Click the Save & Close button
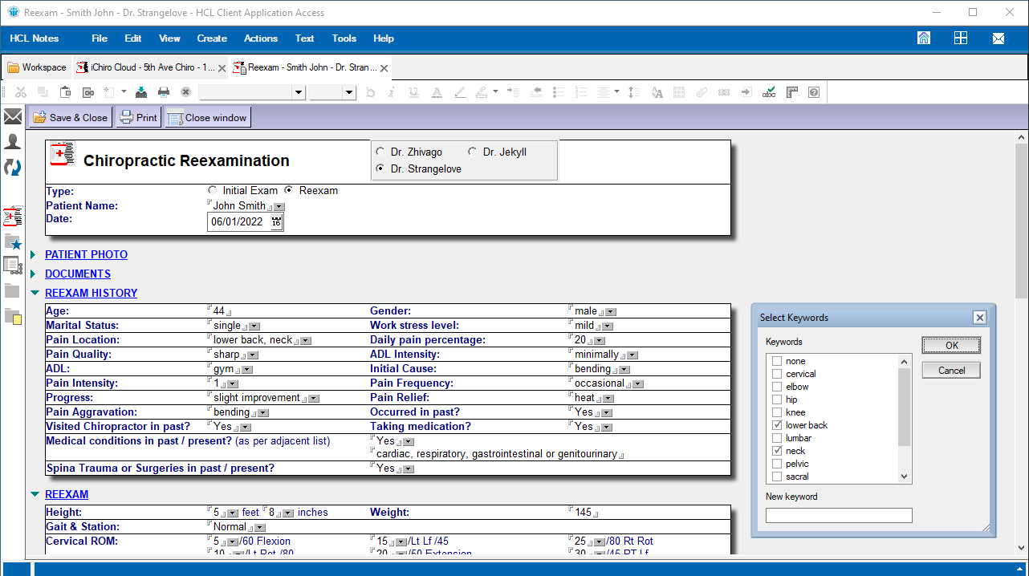This screenshot has width=1029, height=576. point(71,118)
